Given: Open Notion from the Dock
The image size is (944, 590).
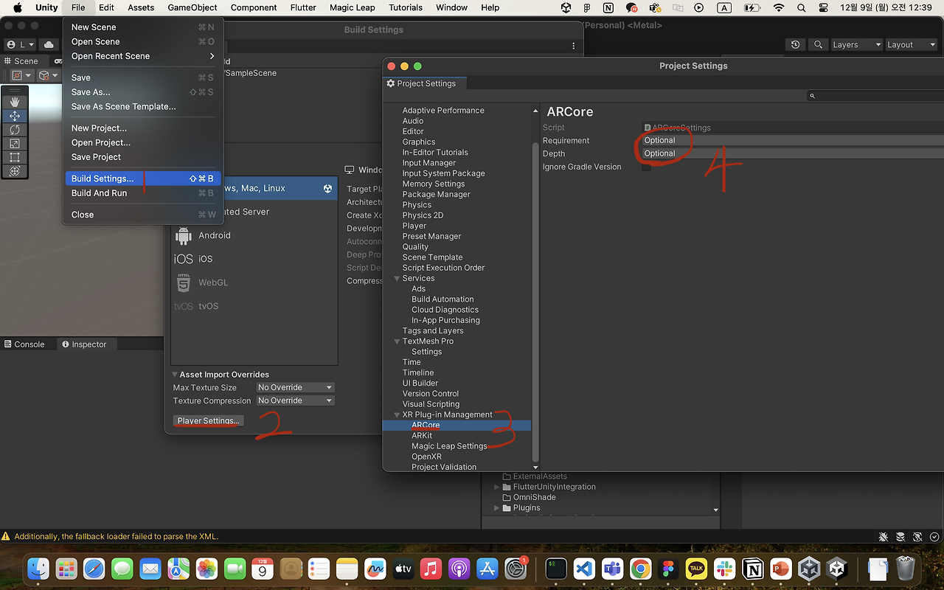Looking at the screenshot, I should [752, 569].
